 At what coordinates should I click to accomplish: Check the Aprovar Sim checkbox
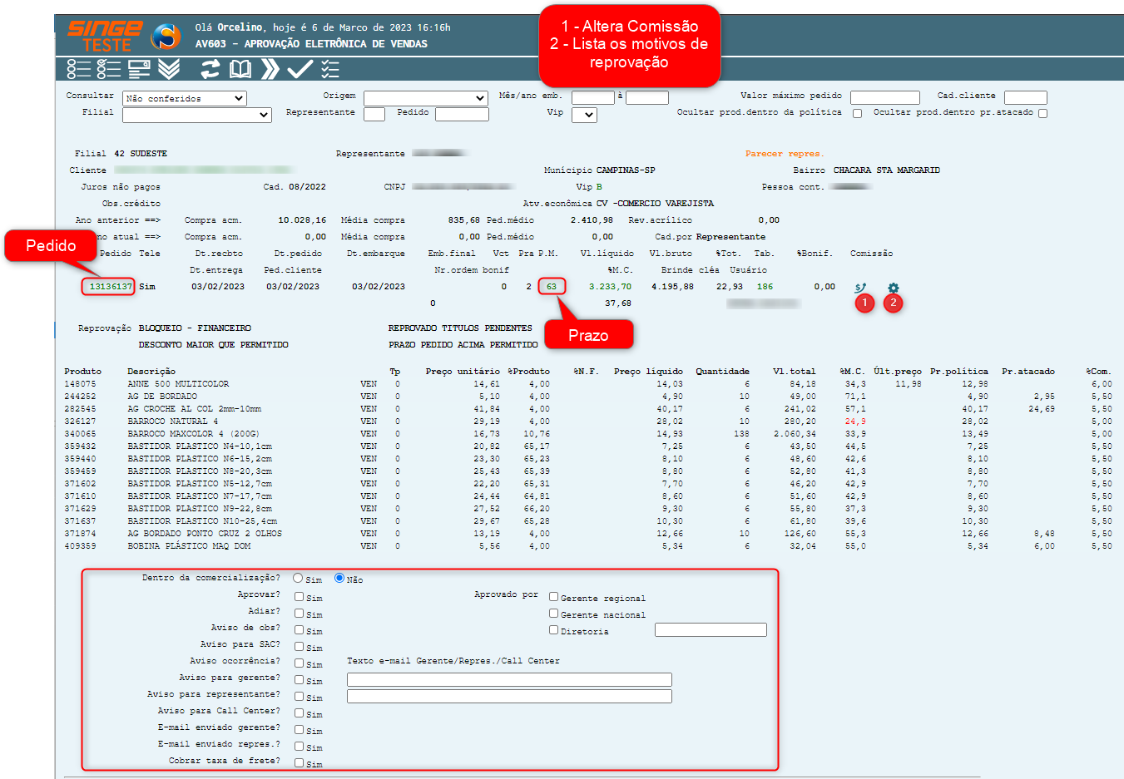(x=299, y=596)
